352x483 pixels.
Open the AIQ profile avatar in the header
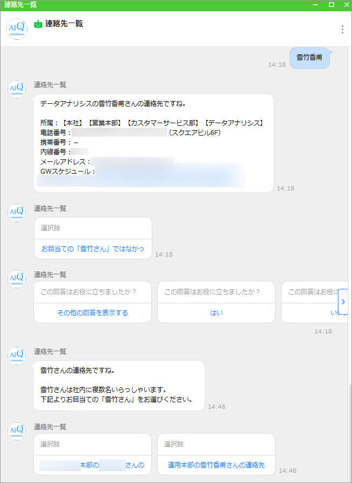coord(17,29)
